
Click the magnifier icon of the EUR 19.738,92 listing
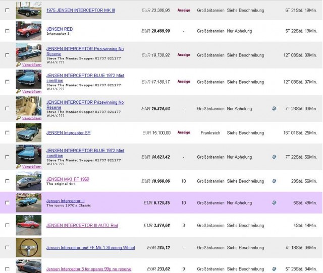click(19, 64)
